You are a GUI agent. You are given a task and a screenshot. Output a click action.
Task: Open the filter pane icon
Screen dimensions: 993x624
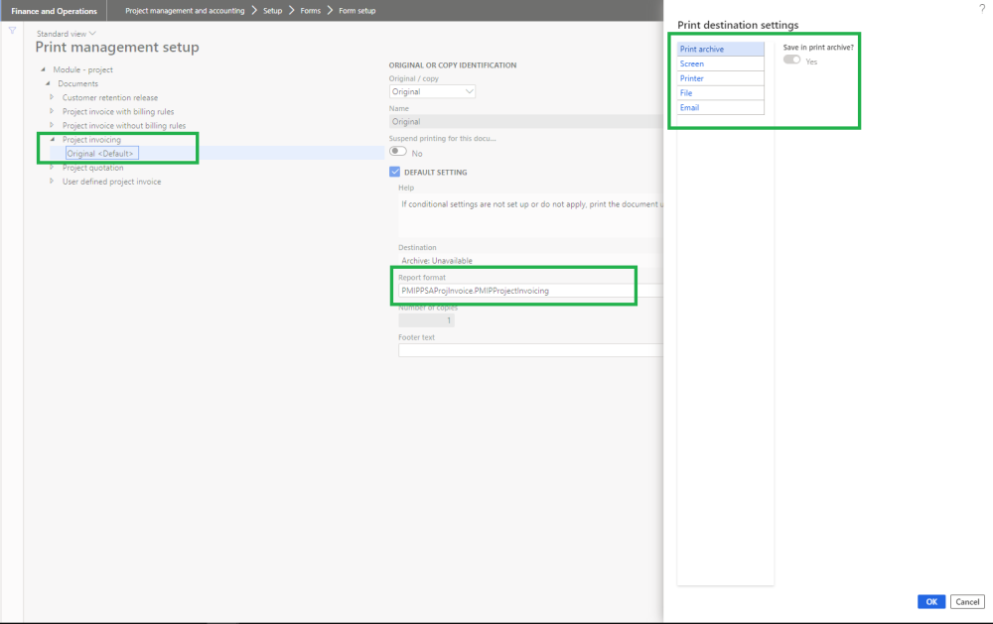click(x=10, y=30)
